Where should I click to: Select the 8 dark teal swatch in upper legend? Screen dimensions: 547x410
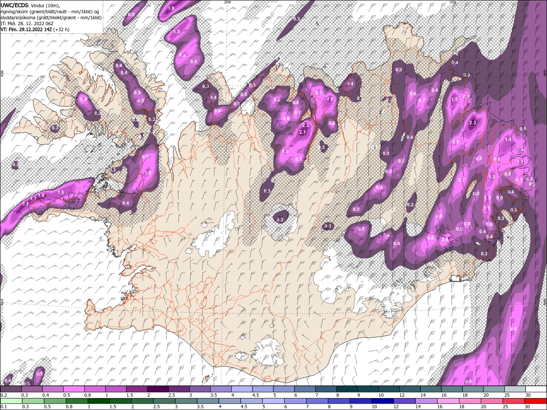point(346,389)
